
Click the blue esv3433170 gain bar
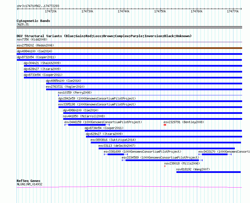[215, 154]
